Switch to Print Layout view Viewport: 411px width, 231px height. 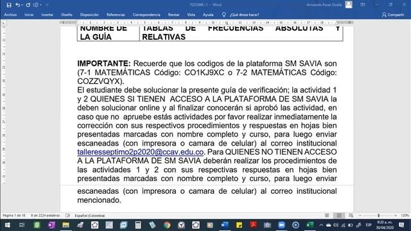click(x=339, y=216)
